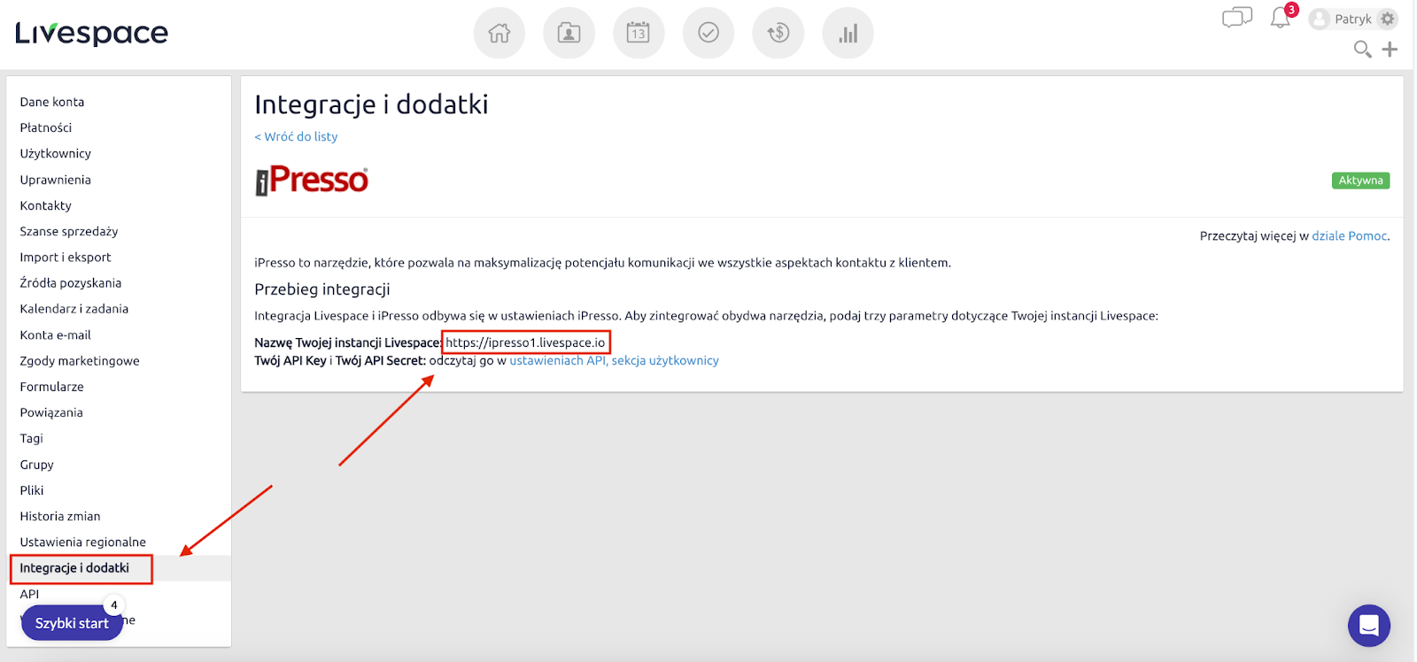
Task: Open the support chat bubble widget
Action: [x=1369, y=626]
